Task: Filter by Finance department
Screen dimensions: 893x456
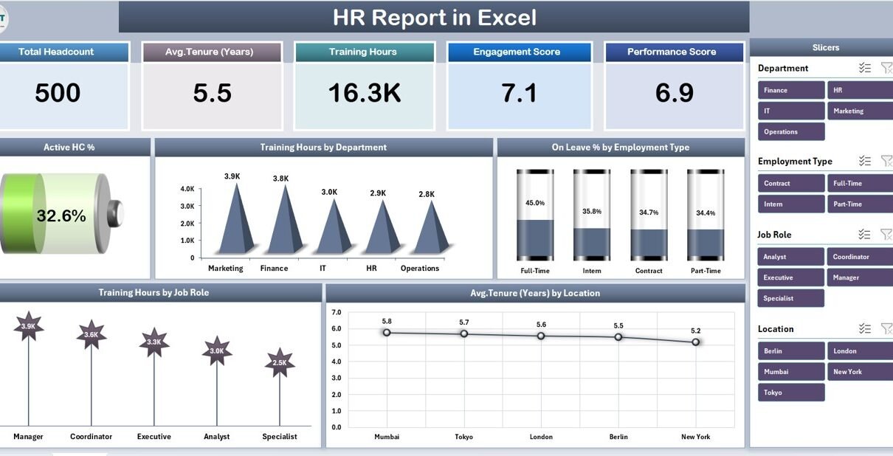Action: 791,90
